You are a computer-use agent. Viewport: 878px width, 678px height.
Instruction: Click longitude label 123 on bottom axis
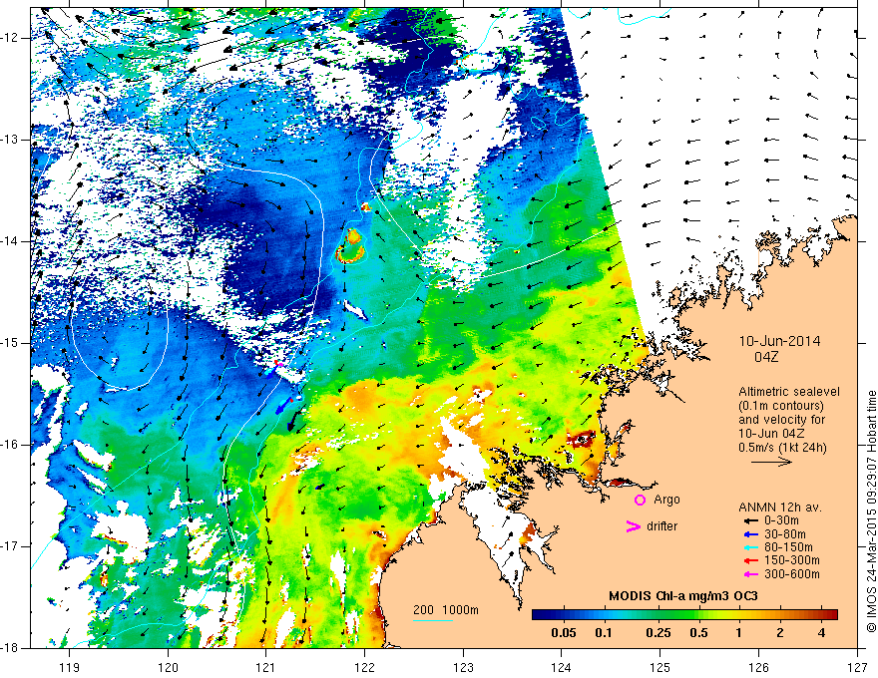463,667
